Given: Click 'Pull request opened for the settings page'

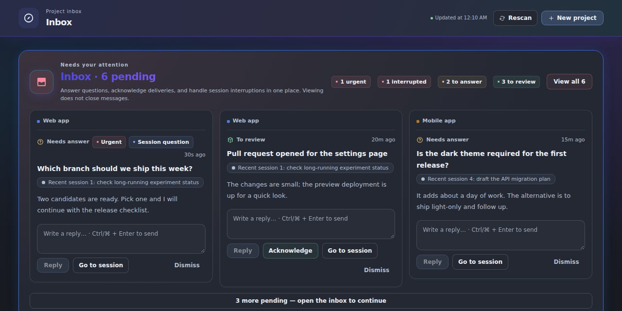Looking at the screenshot, I should [307, 154].
